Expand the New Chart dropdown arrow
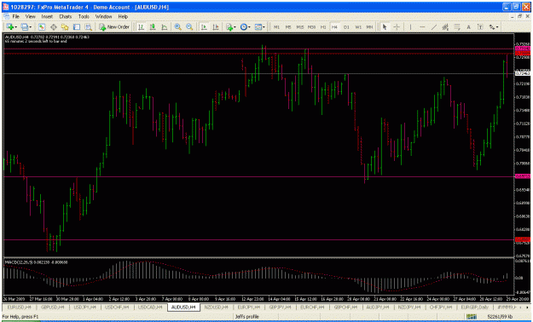The image size is (533, 322). 15,27
